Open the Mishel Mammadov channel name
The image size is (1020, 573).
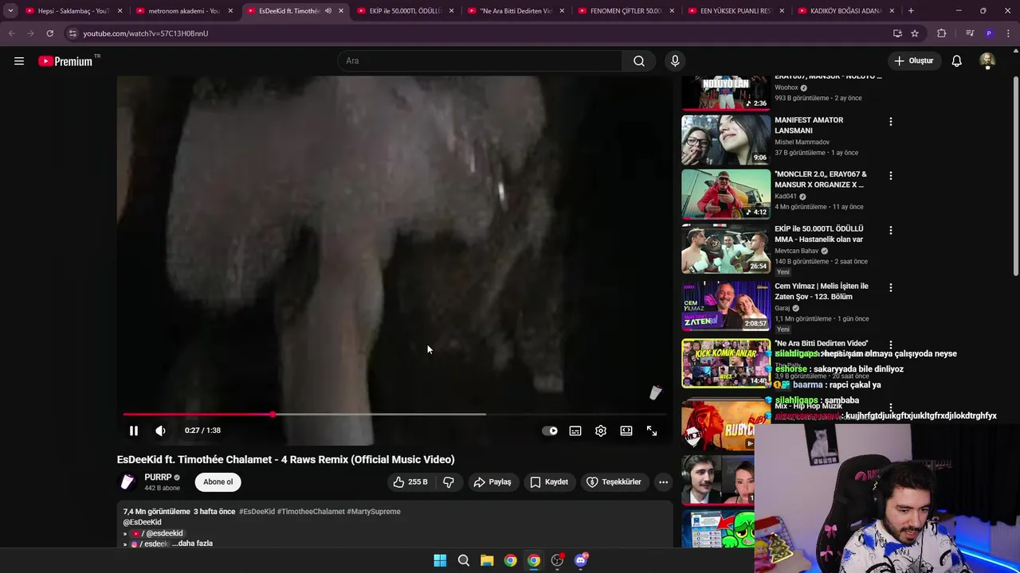point(802,142)
